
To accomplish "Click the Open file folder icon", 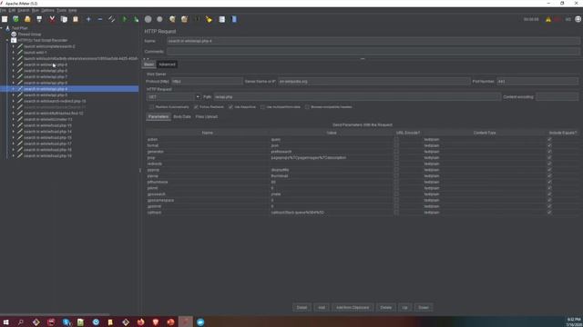I will pos(27,19).
